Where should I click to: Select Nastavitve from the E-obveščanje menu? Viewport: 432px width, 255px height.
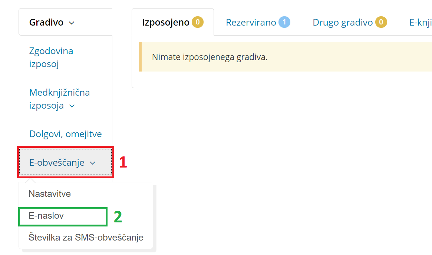point(50,194)
